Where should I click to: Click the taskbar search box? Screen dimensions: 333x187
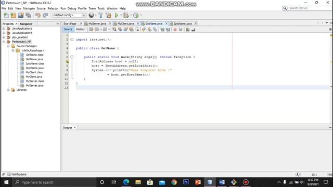54,182
